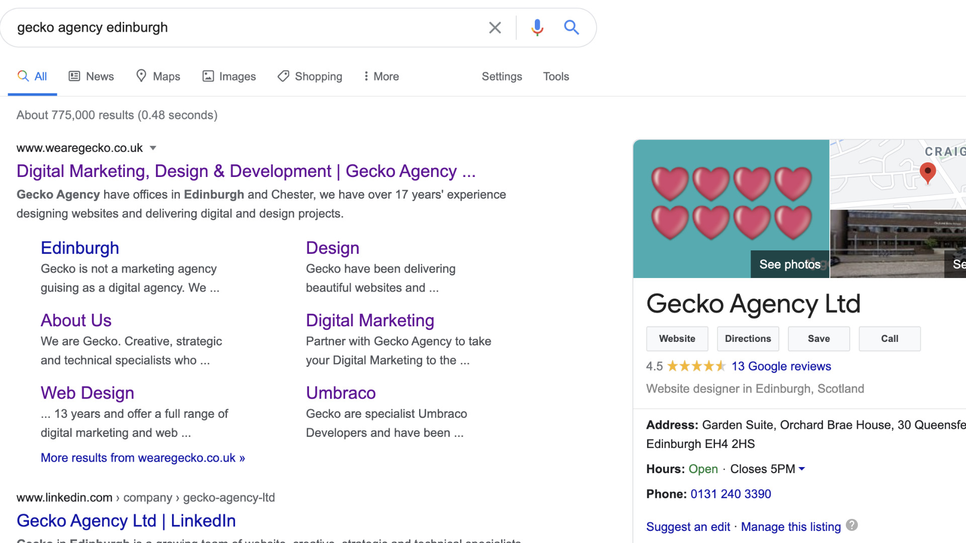
Task: Open the Edinburgh sitelink
Action: coord(80,248)
